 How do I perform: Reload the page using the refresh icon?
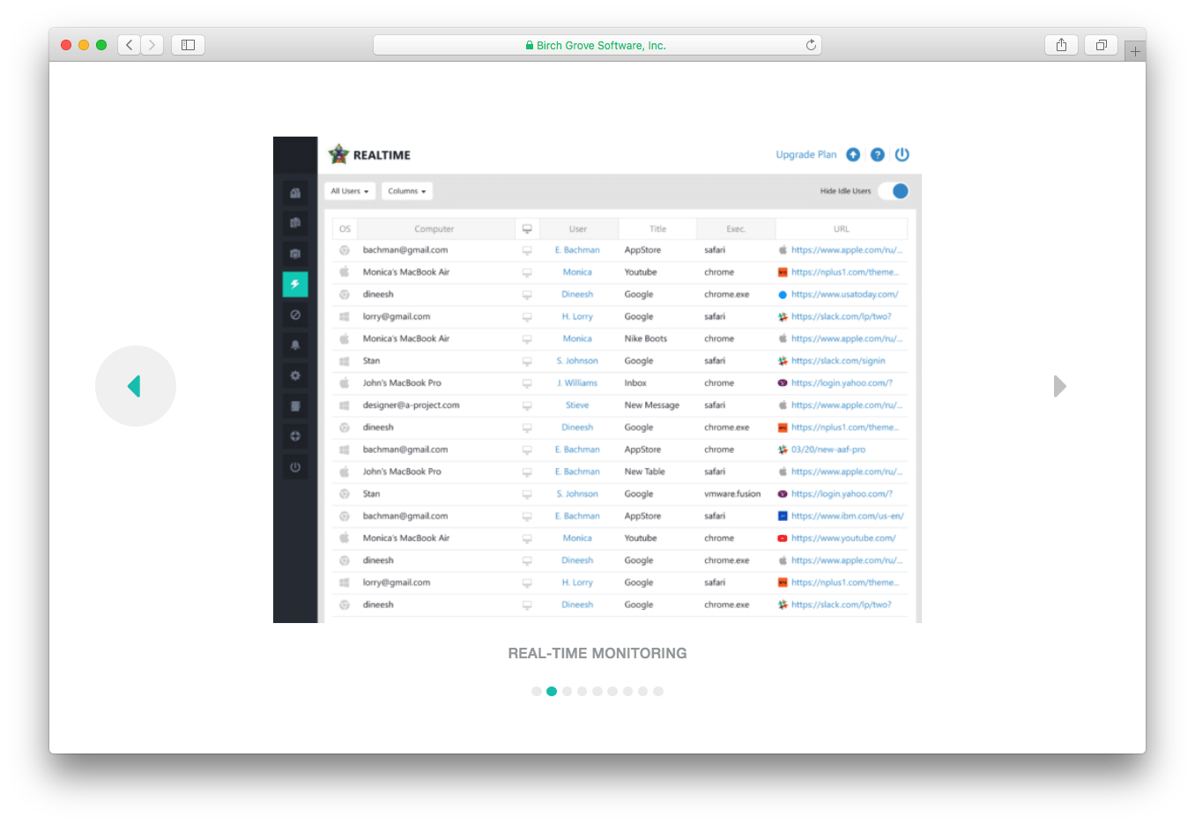811,46
